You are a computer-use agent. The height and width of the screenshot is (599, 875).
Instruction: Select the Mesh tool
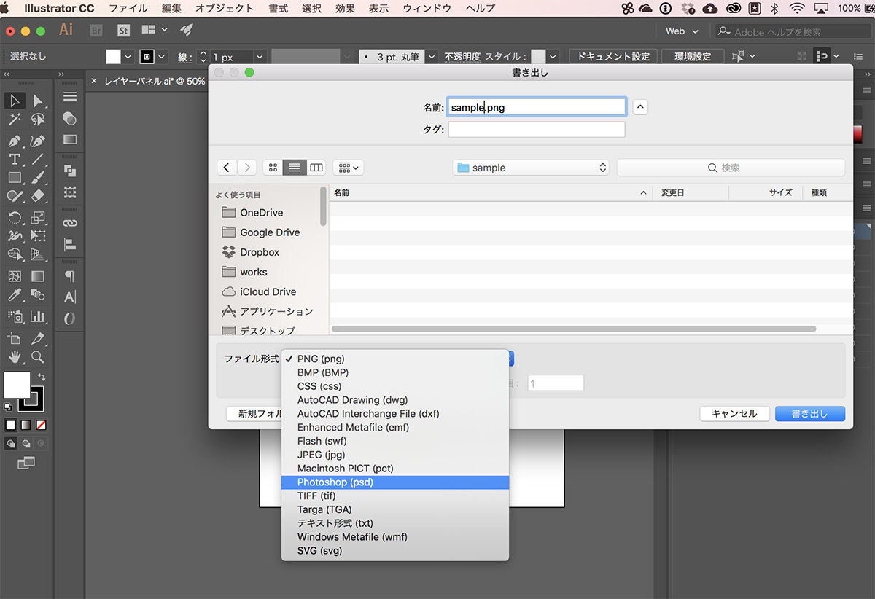pos(15,276)
